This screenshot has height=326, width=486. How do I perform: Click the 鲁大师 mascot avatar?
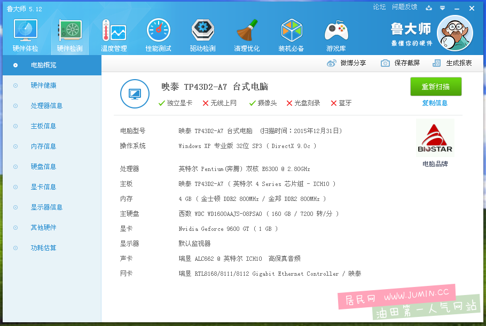(454, 33)
